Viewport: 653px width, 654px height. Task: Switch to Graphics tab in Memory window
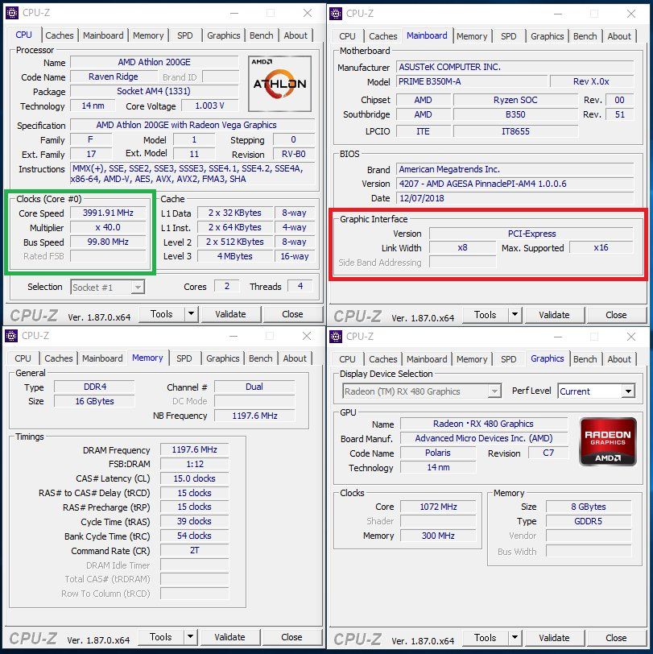click(x=223, y=358)
